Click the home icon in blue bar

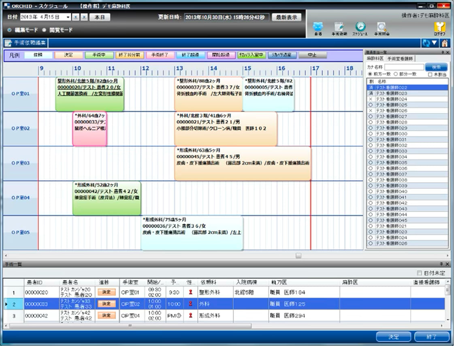[445, 43]
